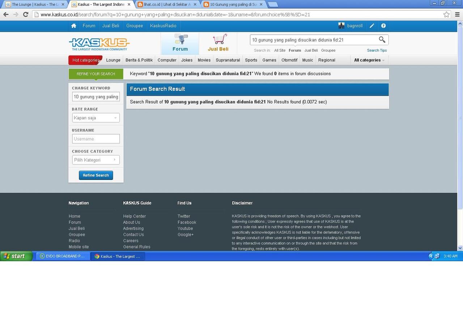Open a new browser tab

click(273, 5)
